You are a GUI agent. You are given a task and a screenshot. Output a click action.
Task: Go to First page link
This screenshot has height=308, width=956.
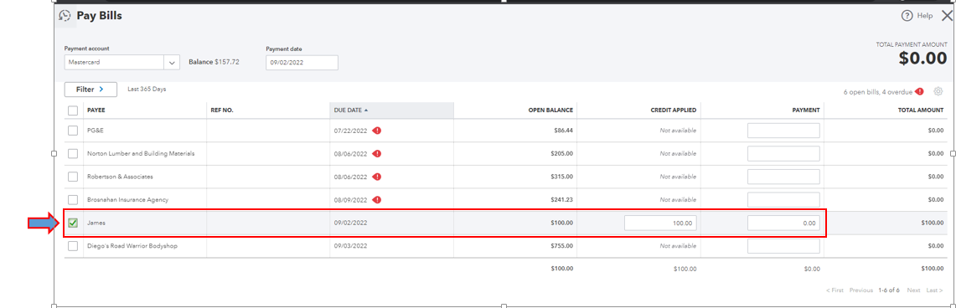835,290
